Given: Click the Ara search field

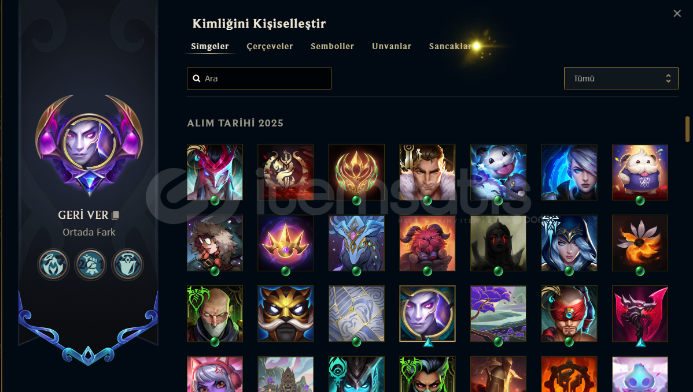Looking at the screenshot, I should click(259, 79).
